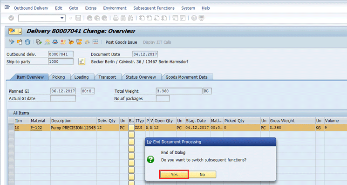Viewport: 347px width, 185px height.
Task: Click the Save floppy disk icon
Action: tap(78, 18)
